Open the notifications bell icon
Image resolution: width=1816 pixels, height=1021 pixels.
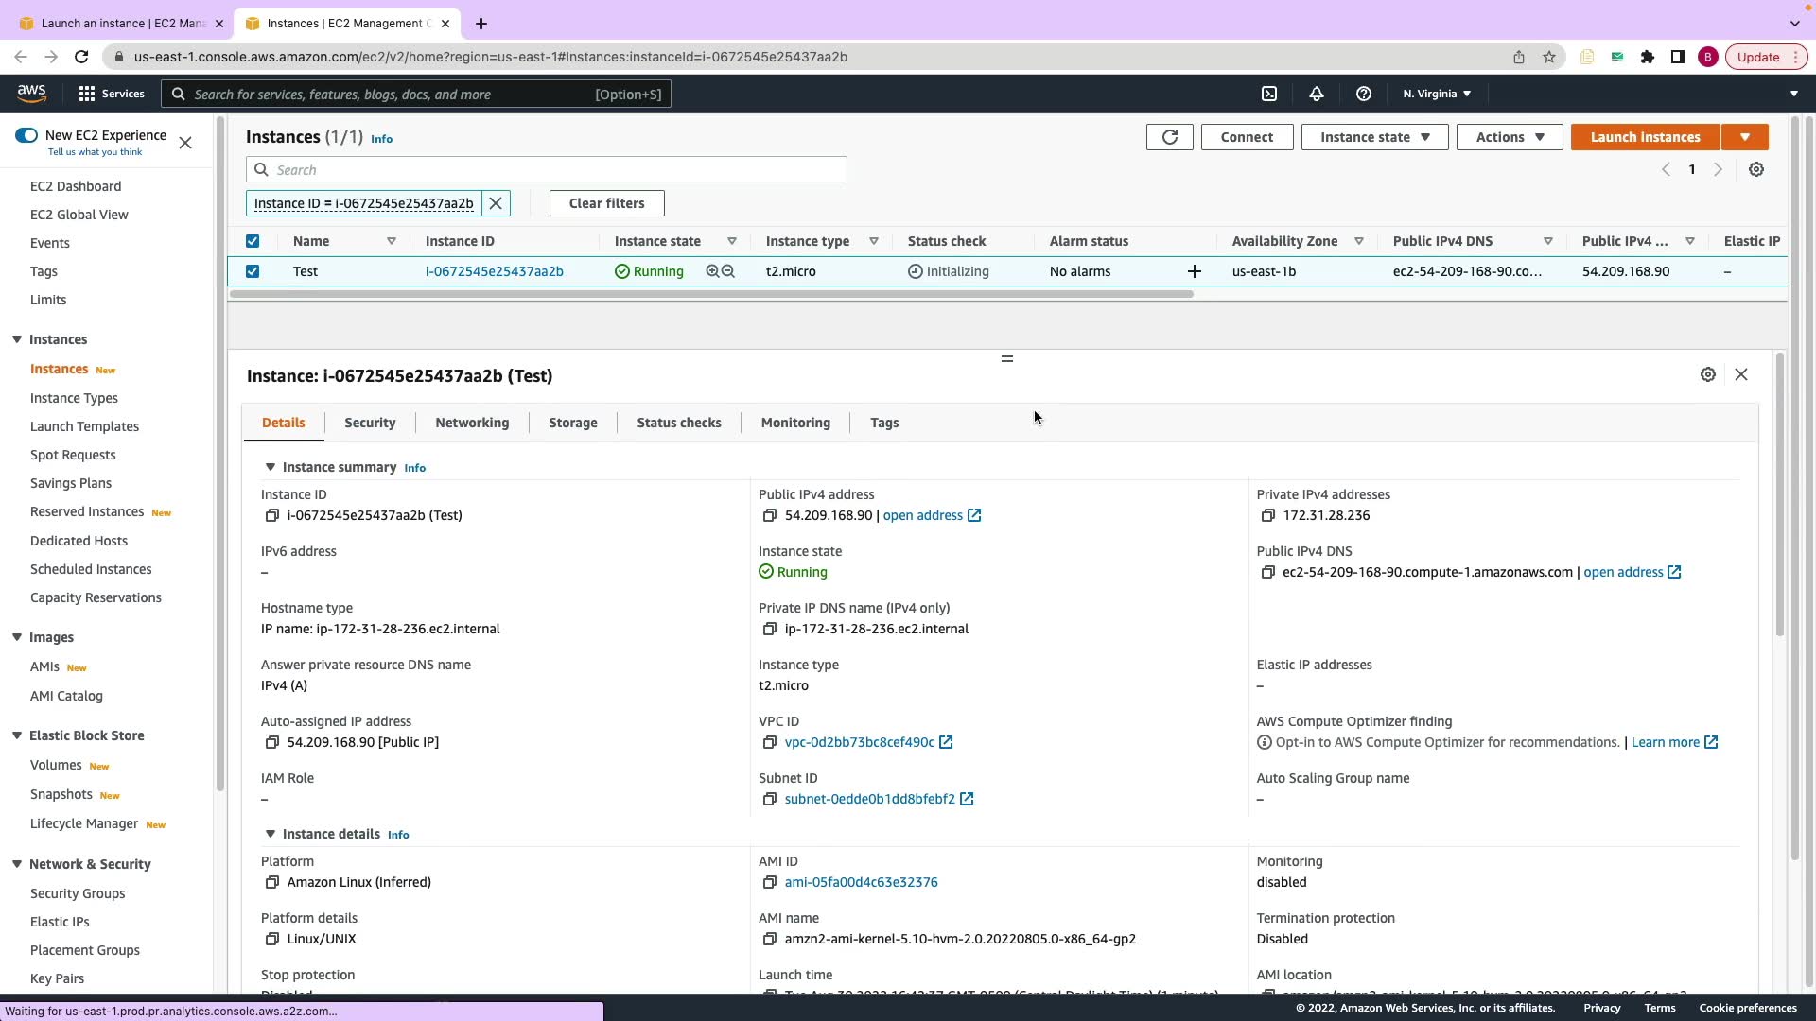click(x=1316, y=94)
